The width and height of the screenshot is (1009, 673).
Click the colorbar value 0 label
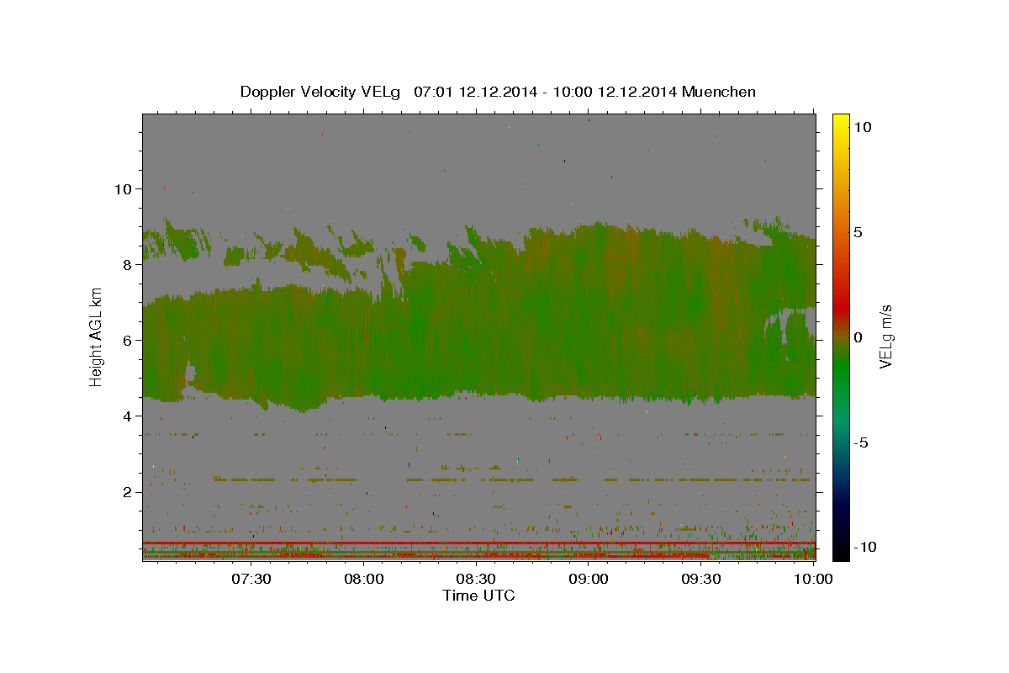coord(858,336)
